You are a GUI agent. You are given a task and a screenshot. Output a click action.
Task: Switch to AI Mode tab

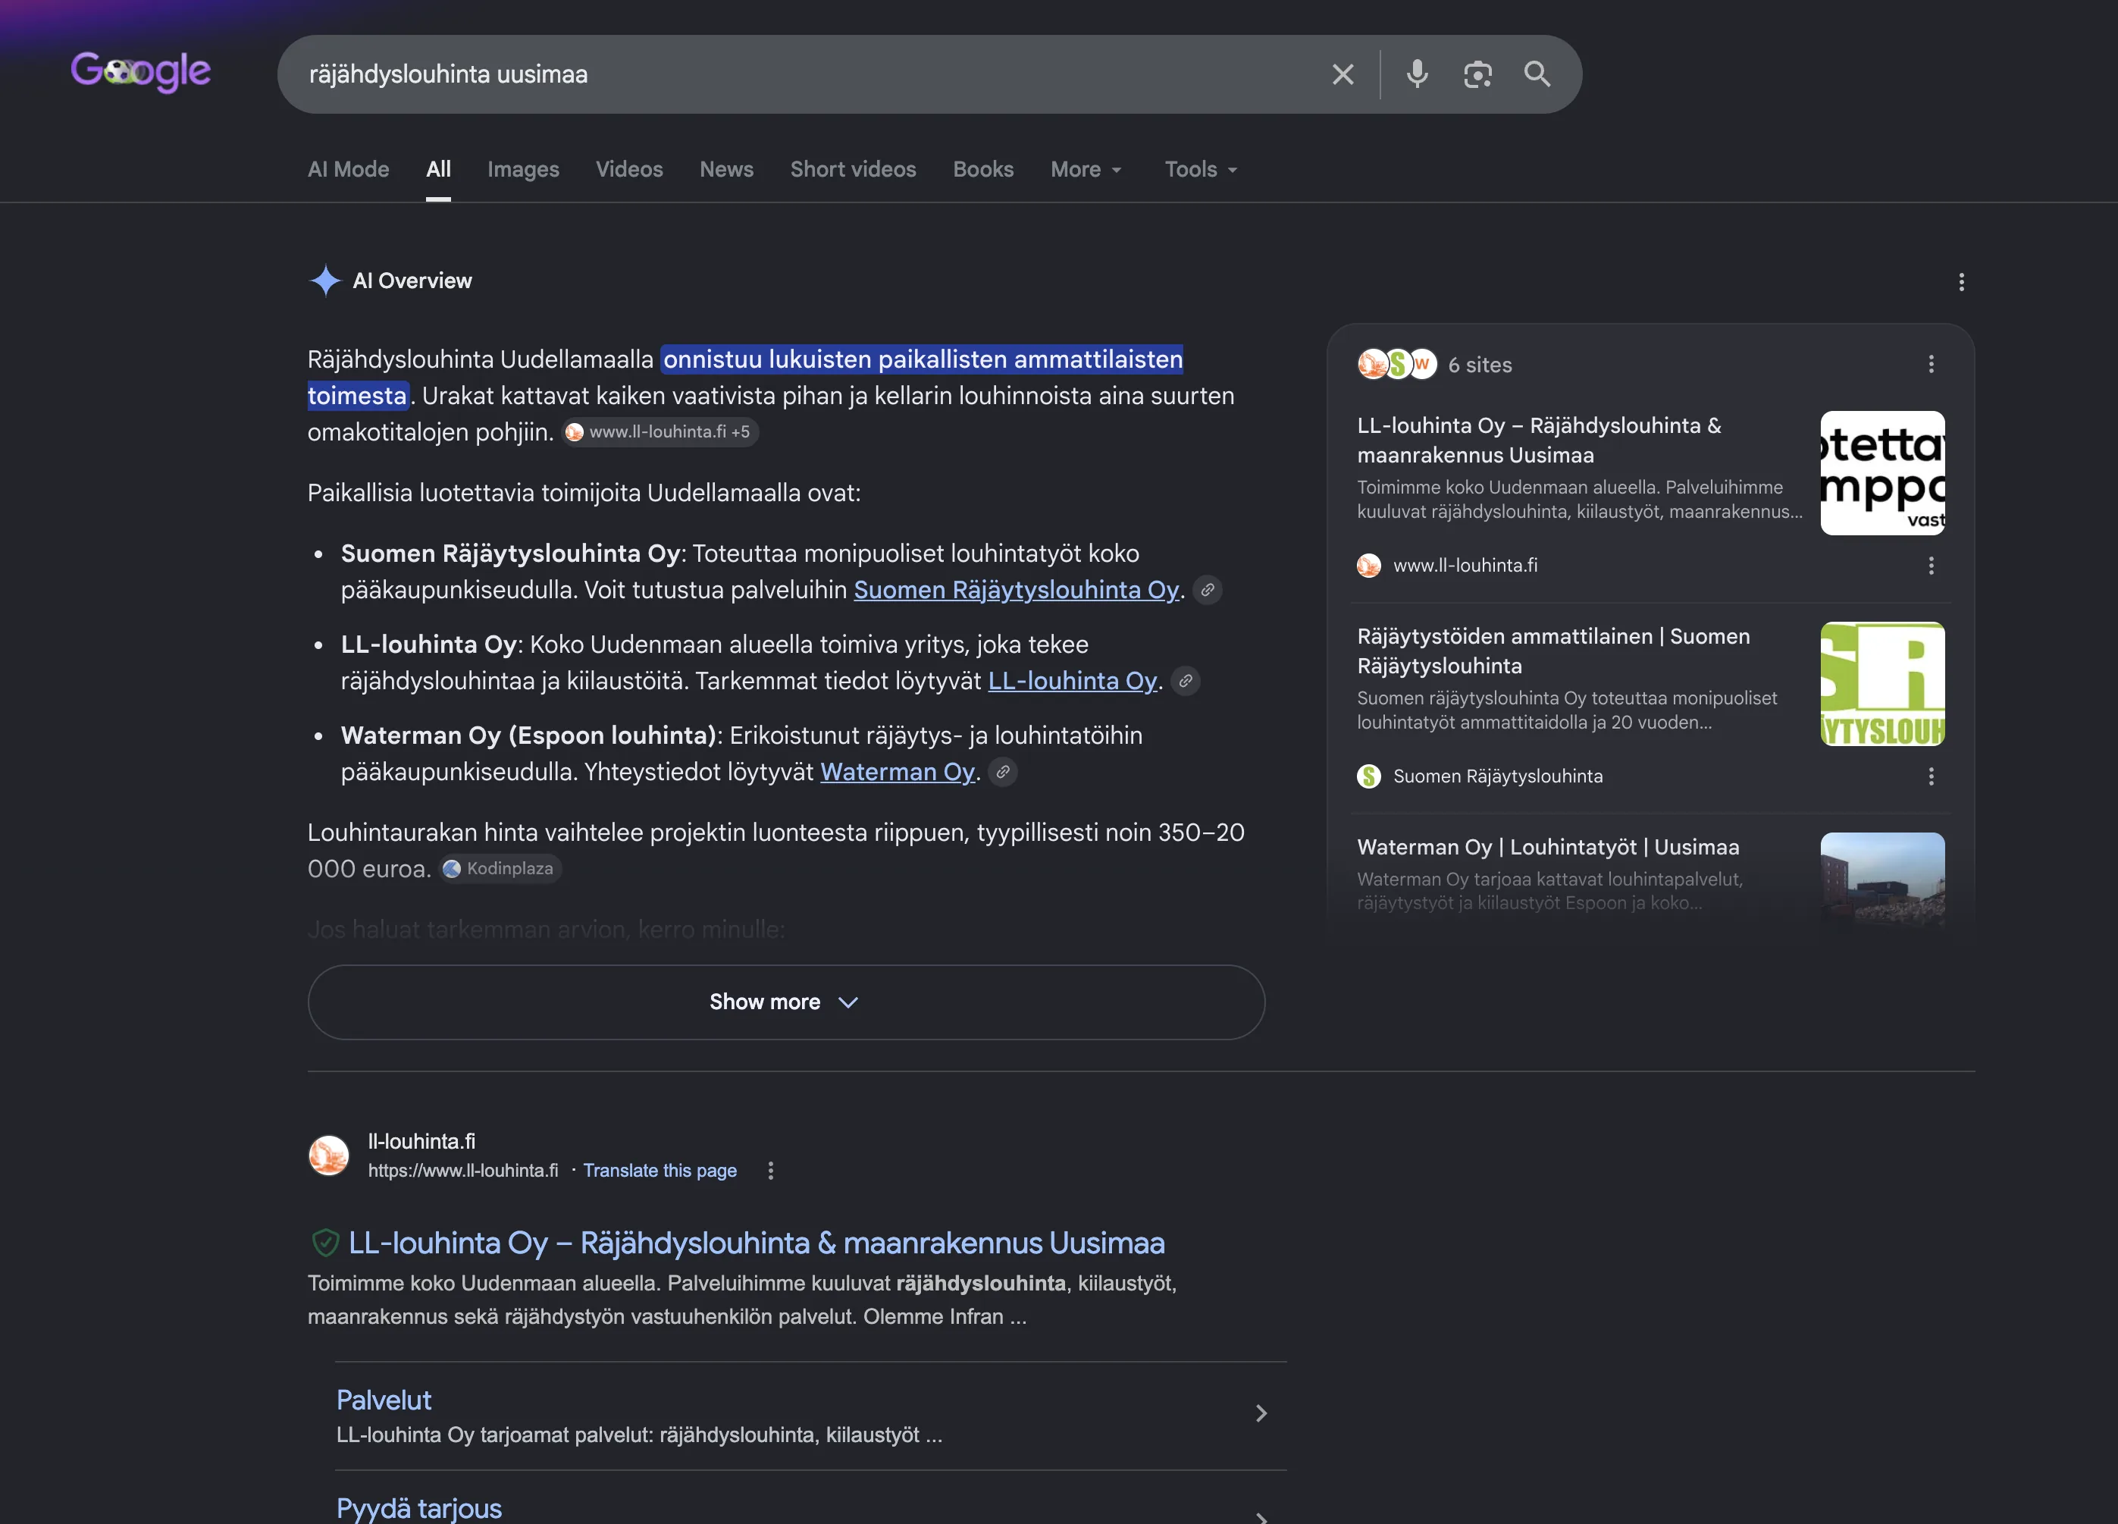[349, 170]
